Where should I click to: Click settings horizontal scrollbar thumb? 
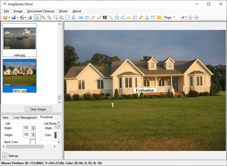click(x=25, y=146)
